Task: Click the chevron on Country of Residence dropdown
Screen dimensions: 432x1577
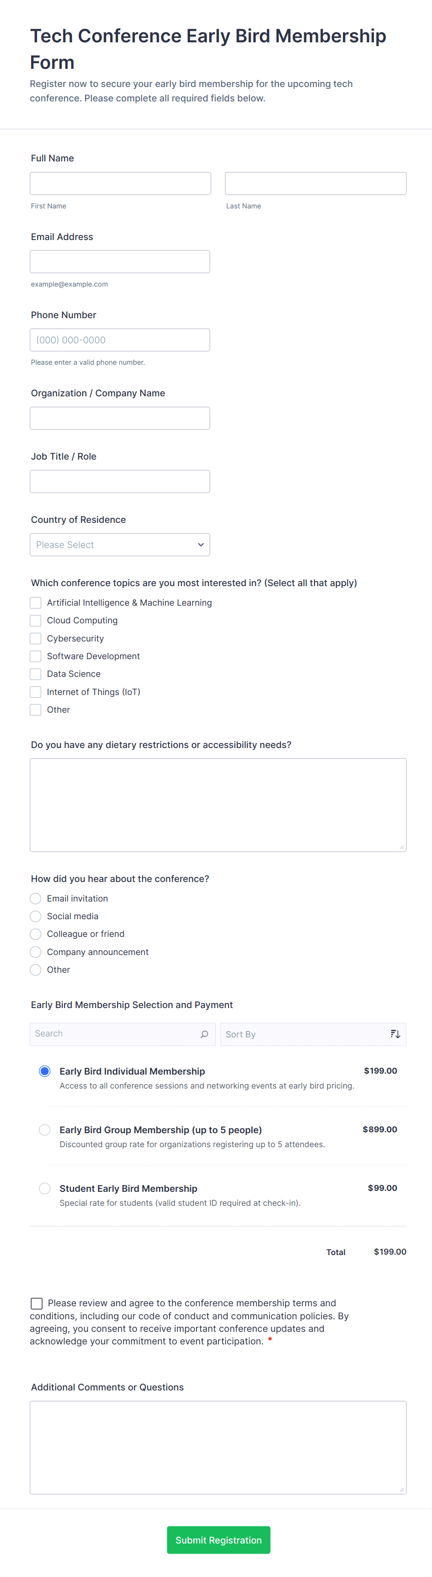Action: click(x=200, y=544)
